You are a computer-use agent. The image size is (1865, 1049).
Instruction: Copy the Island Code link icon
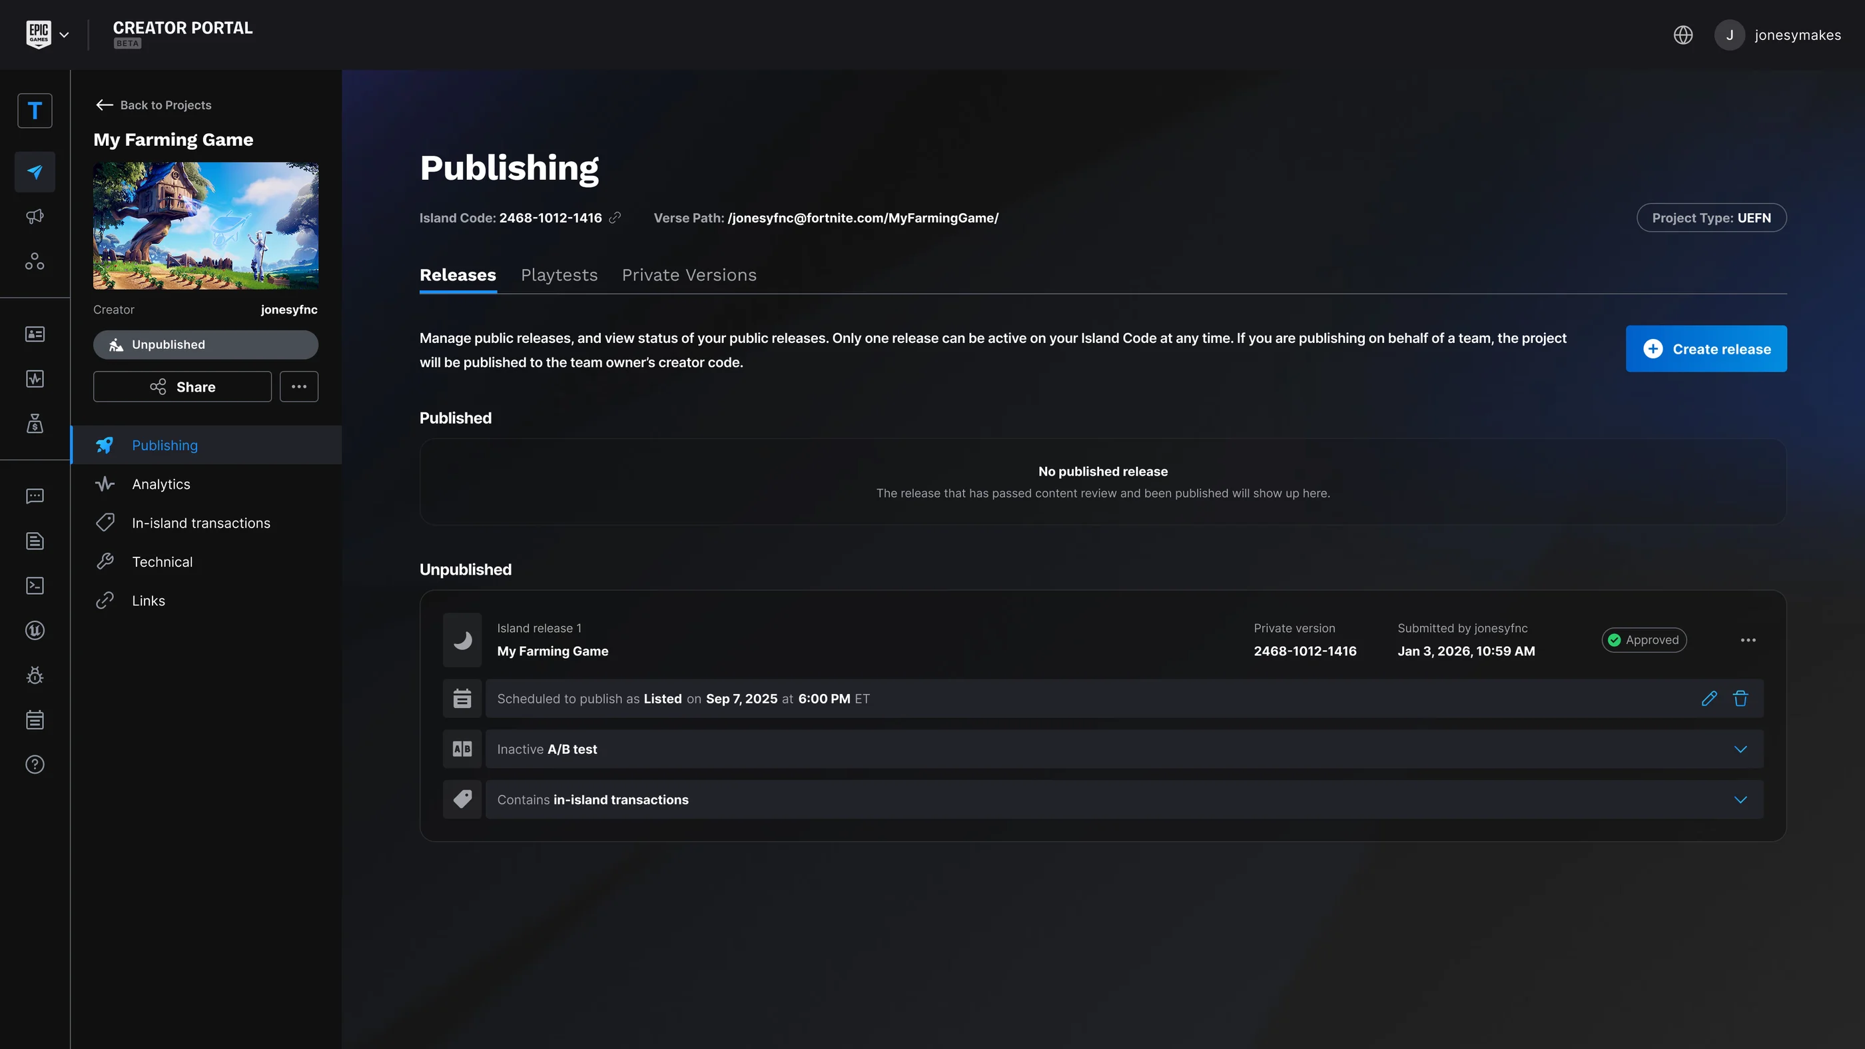pos(615,218)
